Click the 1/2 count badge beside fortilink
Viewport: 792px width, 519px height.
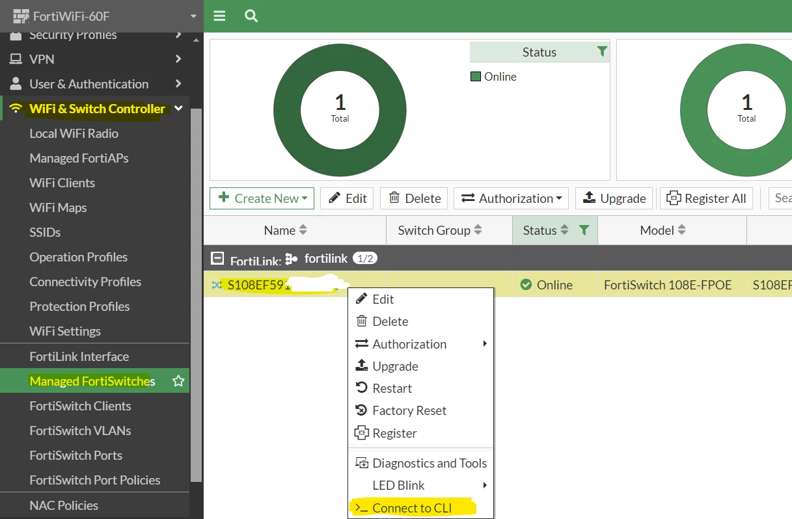point(365,259)
